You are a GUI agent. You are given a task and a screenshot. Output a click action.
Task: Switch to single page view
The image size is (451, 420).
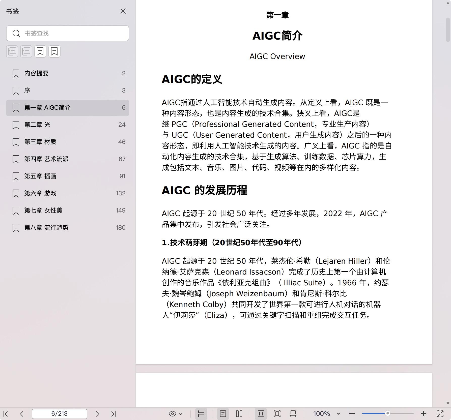tap(223, 414)
